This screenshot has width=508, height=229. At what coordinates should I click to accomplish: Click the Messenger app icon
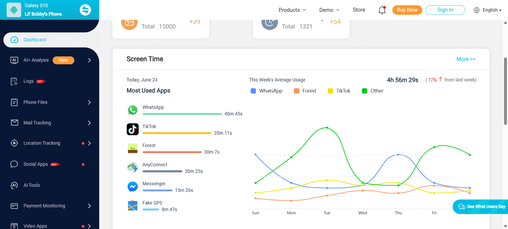(133, 187)
